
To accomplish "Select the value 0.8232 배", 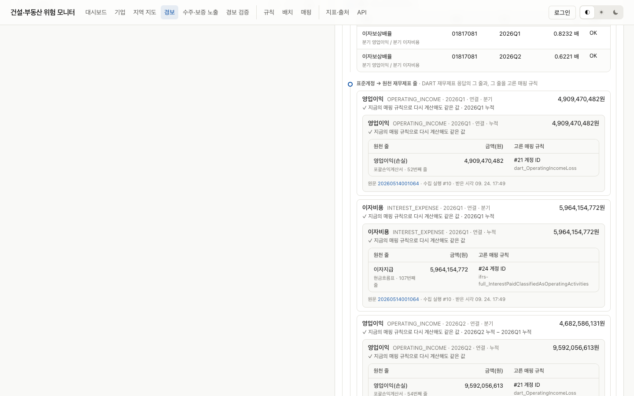I will click(x=566, y=33).
